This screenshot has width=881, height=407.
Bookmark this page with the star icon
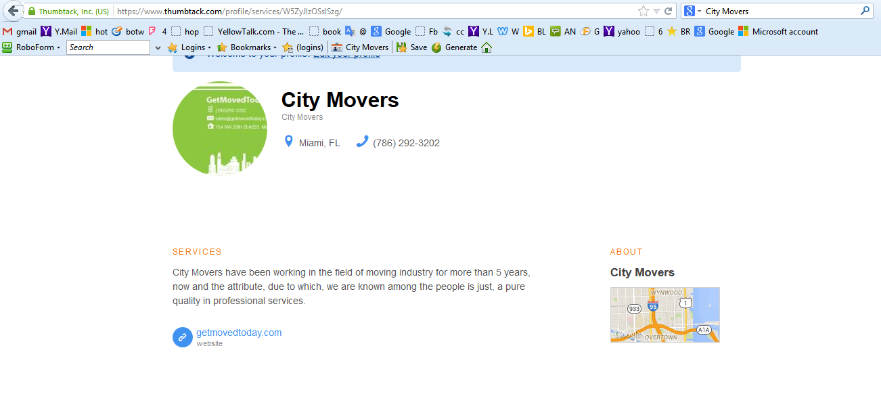tap(643, 11)
